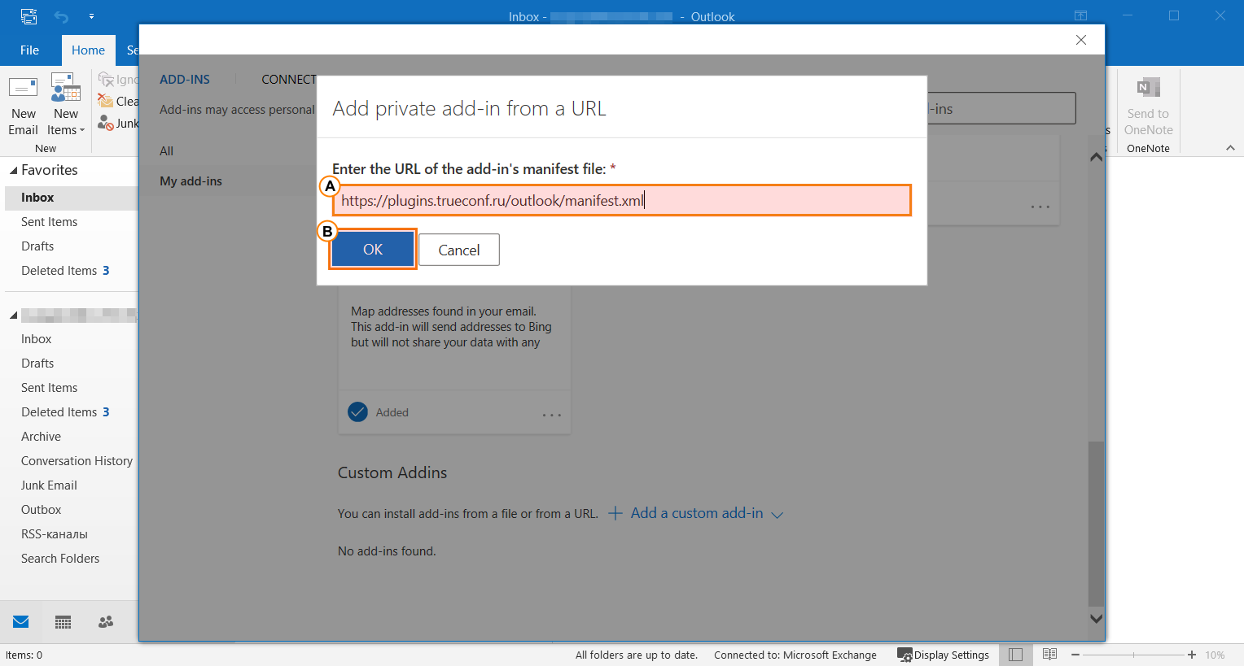Click the Undo arrow in title bar
1244x666 pixels.
[61, 16]
